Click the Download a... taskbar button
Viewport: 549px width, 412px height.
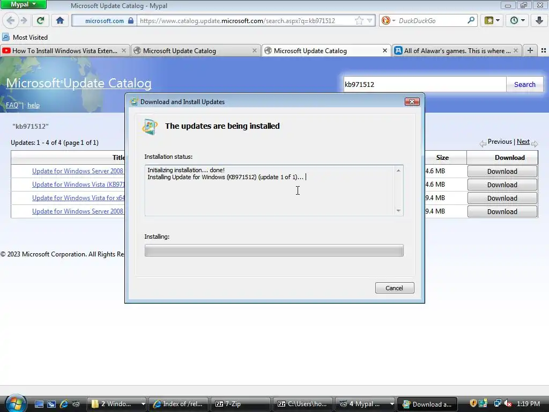point(427,404)
